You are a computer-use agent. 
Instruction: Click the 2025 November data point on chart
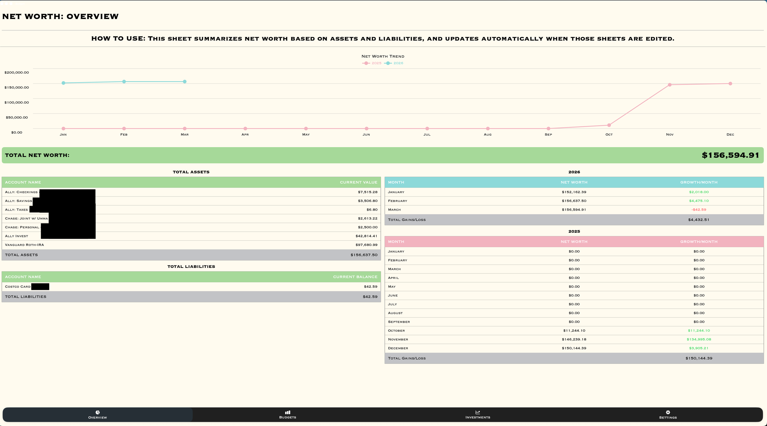coord(670,85)
